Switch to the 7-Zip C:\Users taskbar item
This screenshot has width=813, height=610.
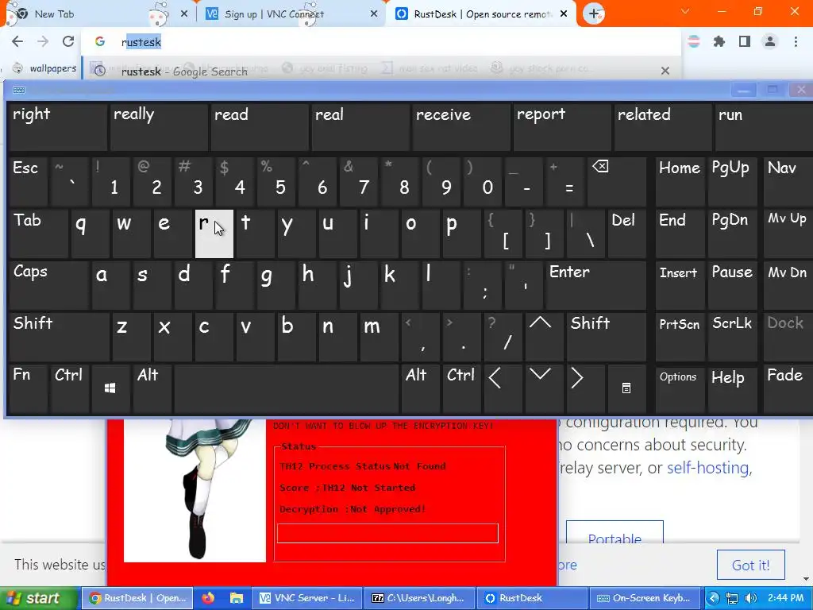419,598
